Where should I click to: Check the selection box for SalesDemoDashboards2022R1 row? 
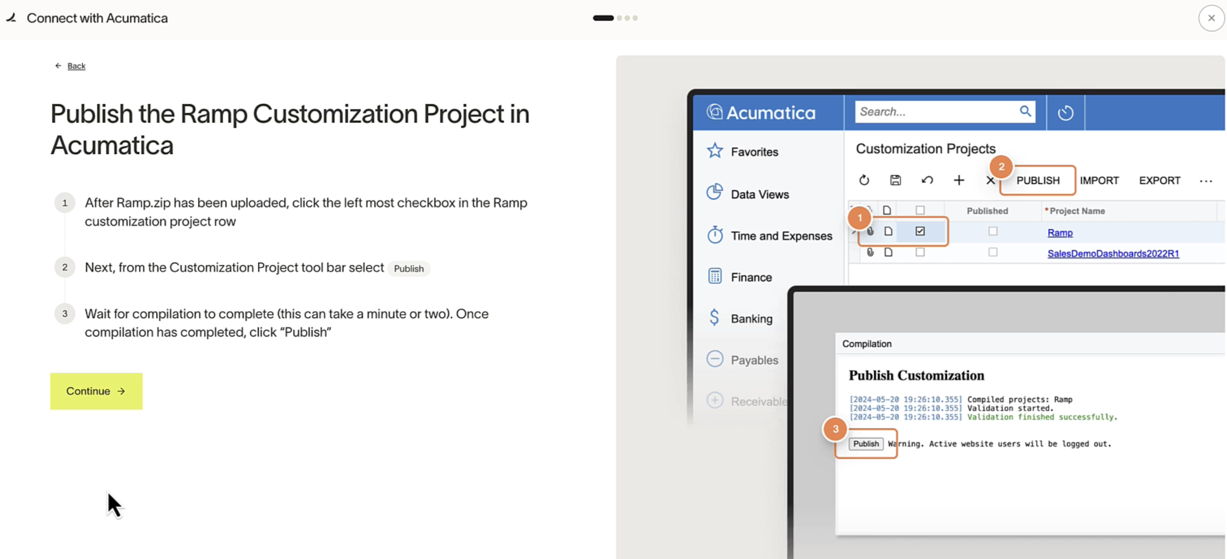click(920, 252)
